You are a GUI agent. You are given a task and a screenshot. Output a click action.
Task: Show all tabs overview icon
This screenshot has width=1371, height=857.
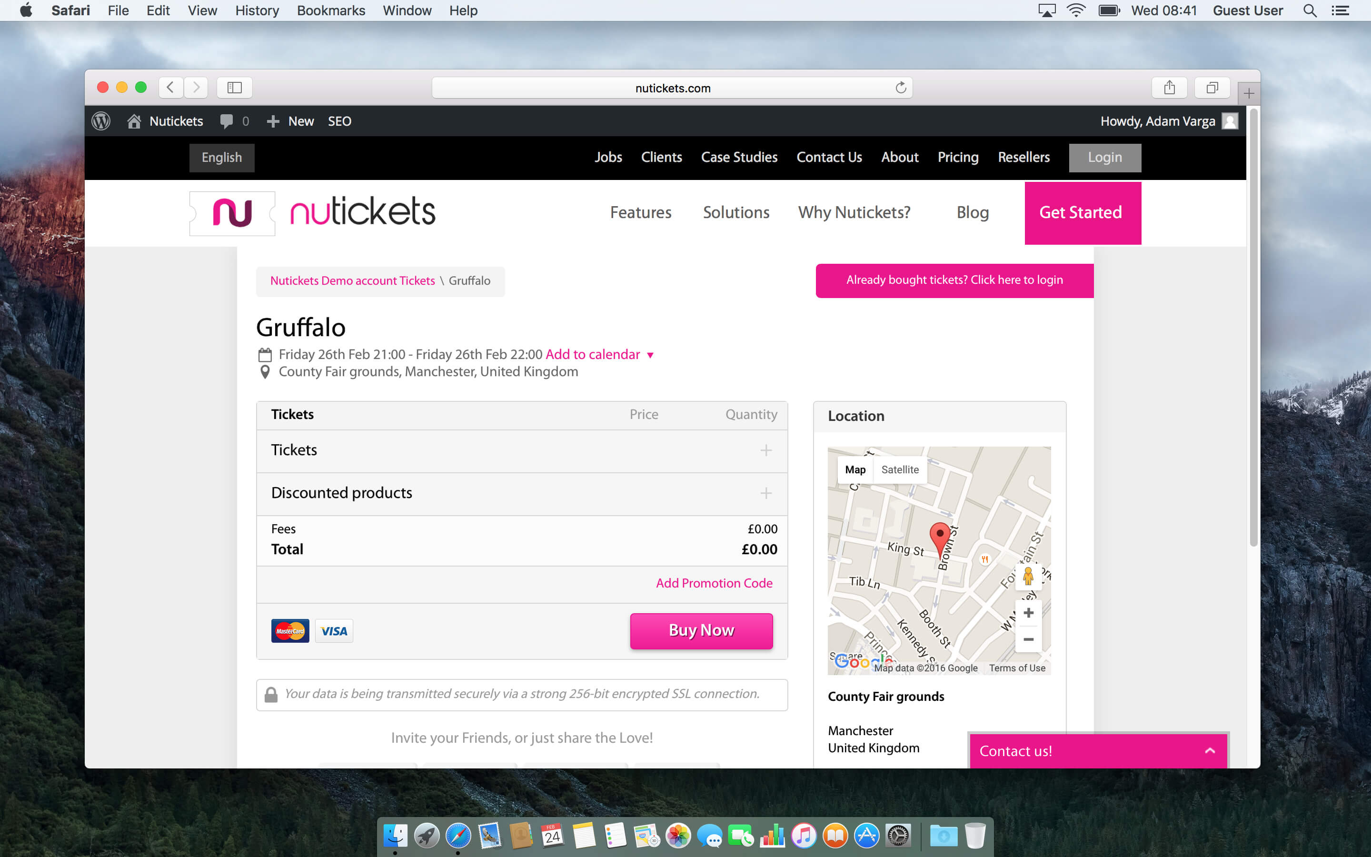tap(1212, 88)
